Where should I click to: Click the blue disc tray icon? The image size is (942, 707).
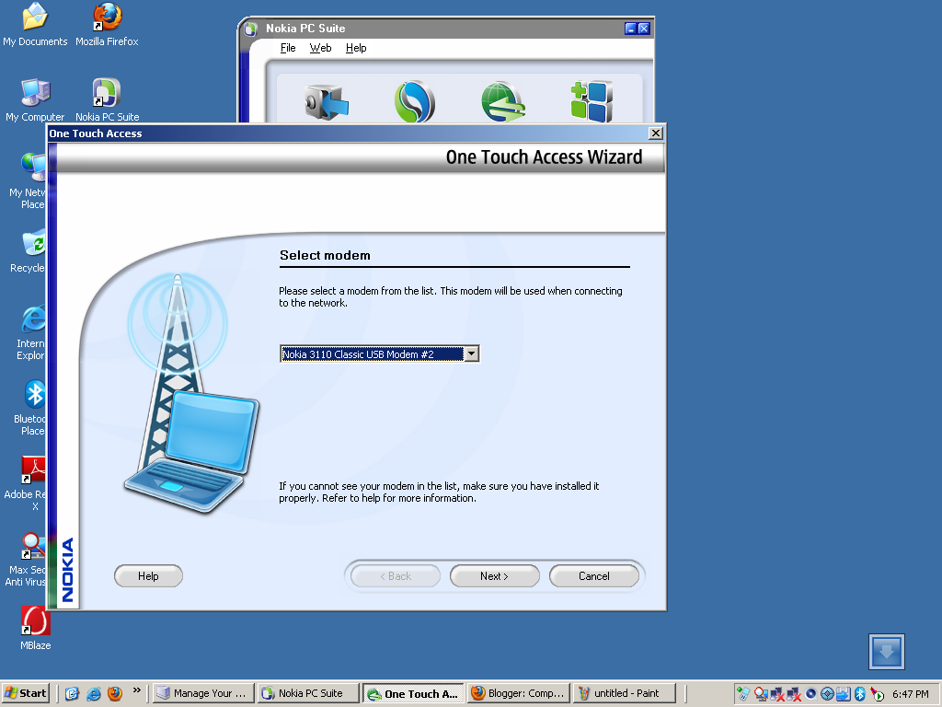[810, 694]
